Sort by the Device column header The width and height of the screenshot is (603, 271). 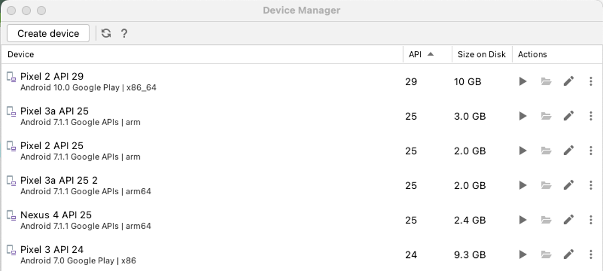[x=202, y=54]
